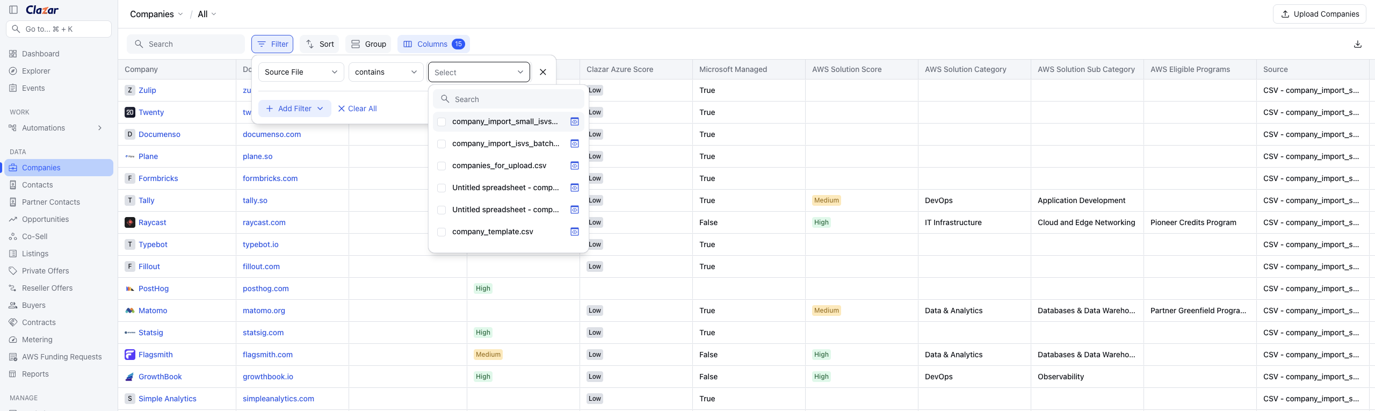Toggle the sidebar collapse icon
Image resolution: width=1375 pixels, height=411 pixels.
coord(13,10)
